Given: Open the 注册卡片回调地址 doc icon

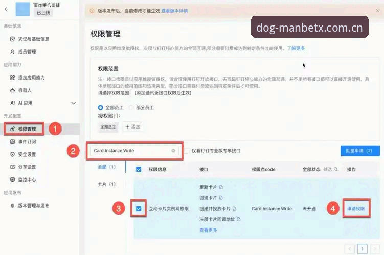Looking at the screenshot, I should (x=239, y=219).
